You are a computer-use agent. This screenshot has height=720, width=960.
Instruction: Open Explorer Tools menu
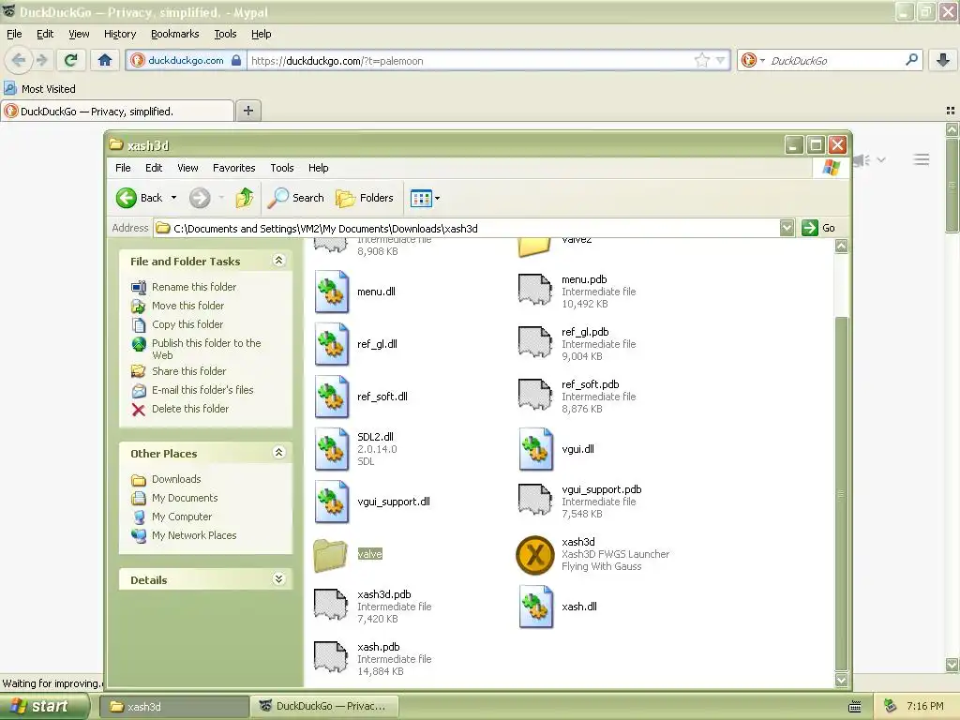click(x=282, y=168)
